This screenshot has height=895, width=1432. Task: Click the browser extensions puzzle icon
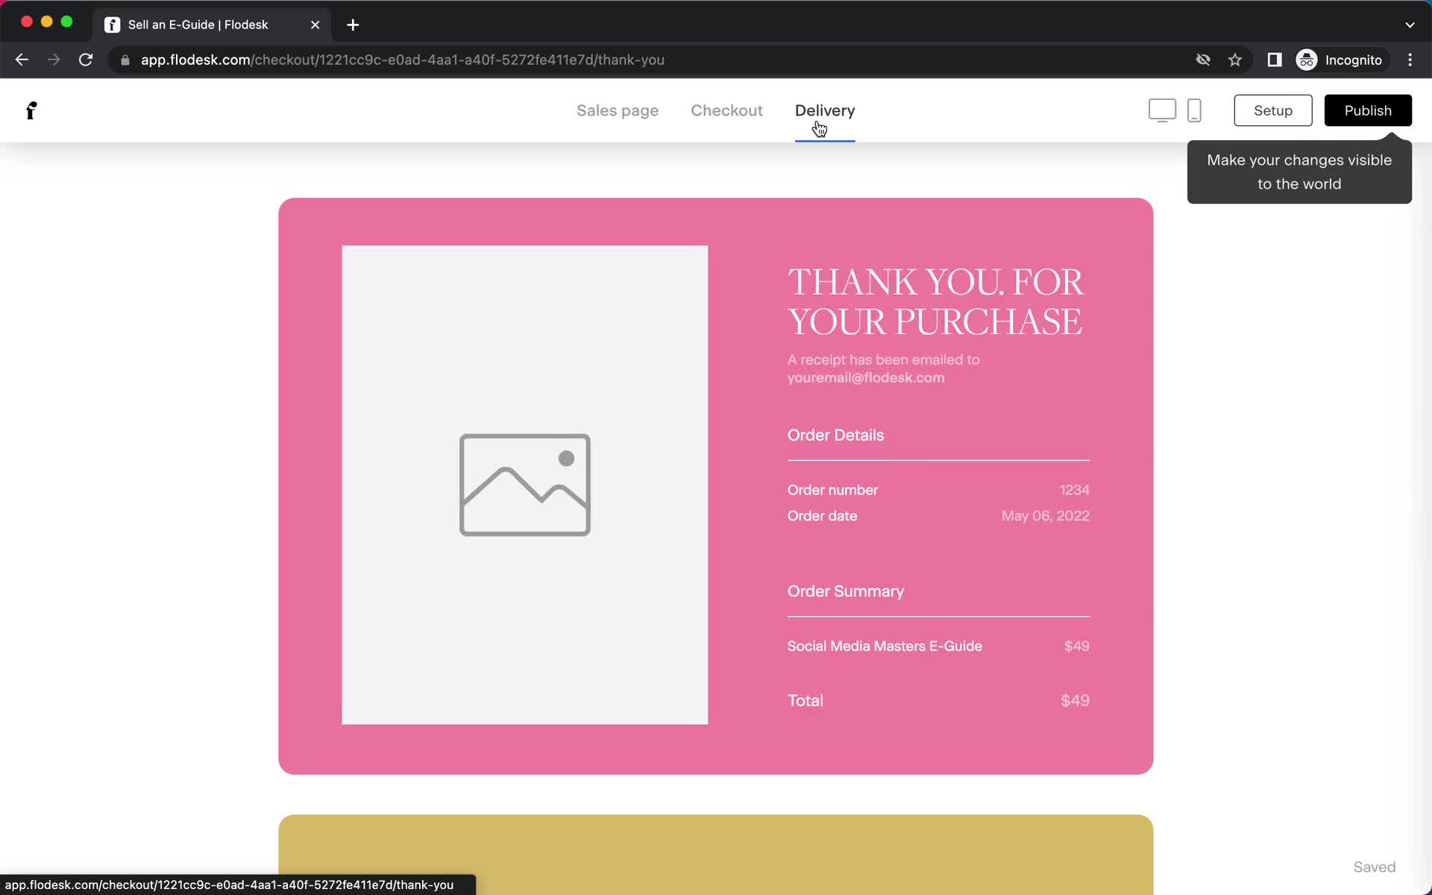click(x=1273, y=60)
